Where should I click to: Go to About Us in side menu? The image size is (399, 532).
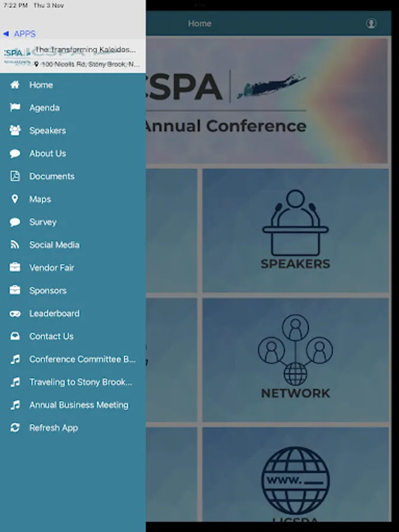pos(73,153)
